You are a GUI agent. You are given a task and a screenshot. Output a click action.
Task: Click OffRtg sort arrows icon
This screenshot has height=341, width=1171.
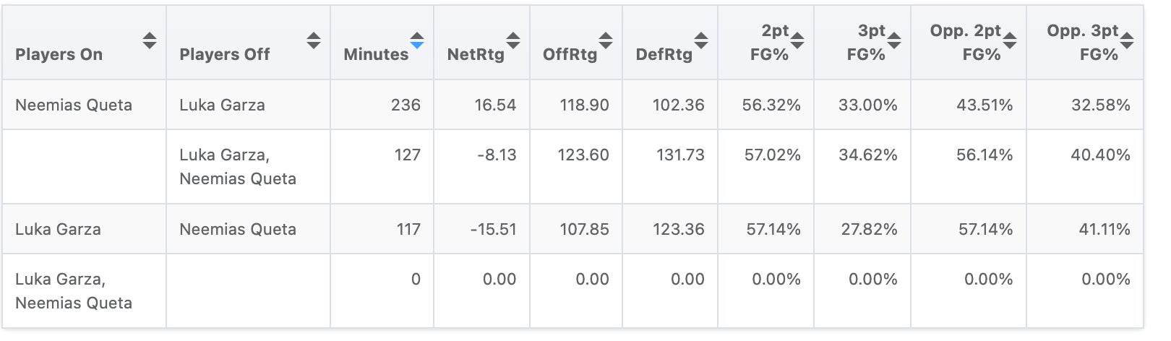[x=606, y=40]
